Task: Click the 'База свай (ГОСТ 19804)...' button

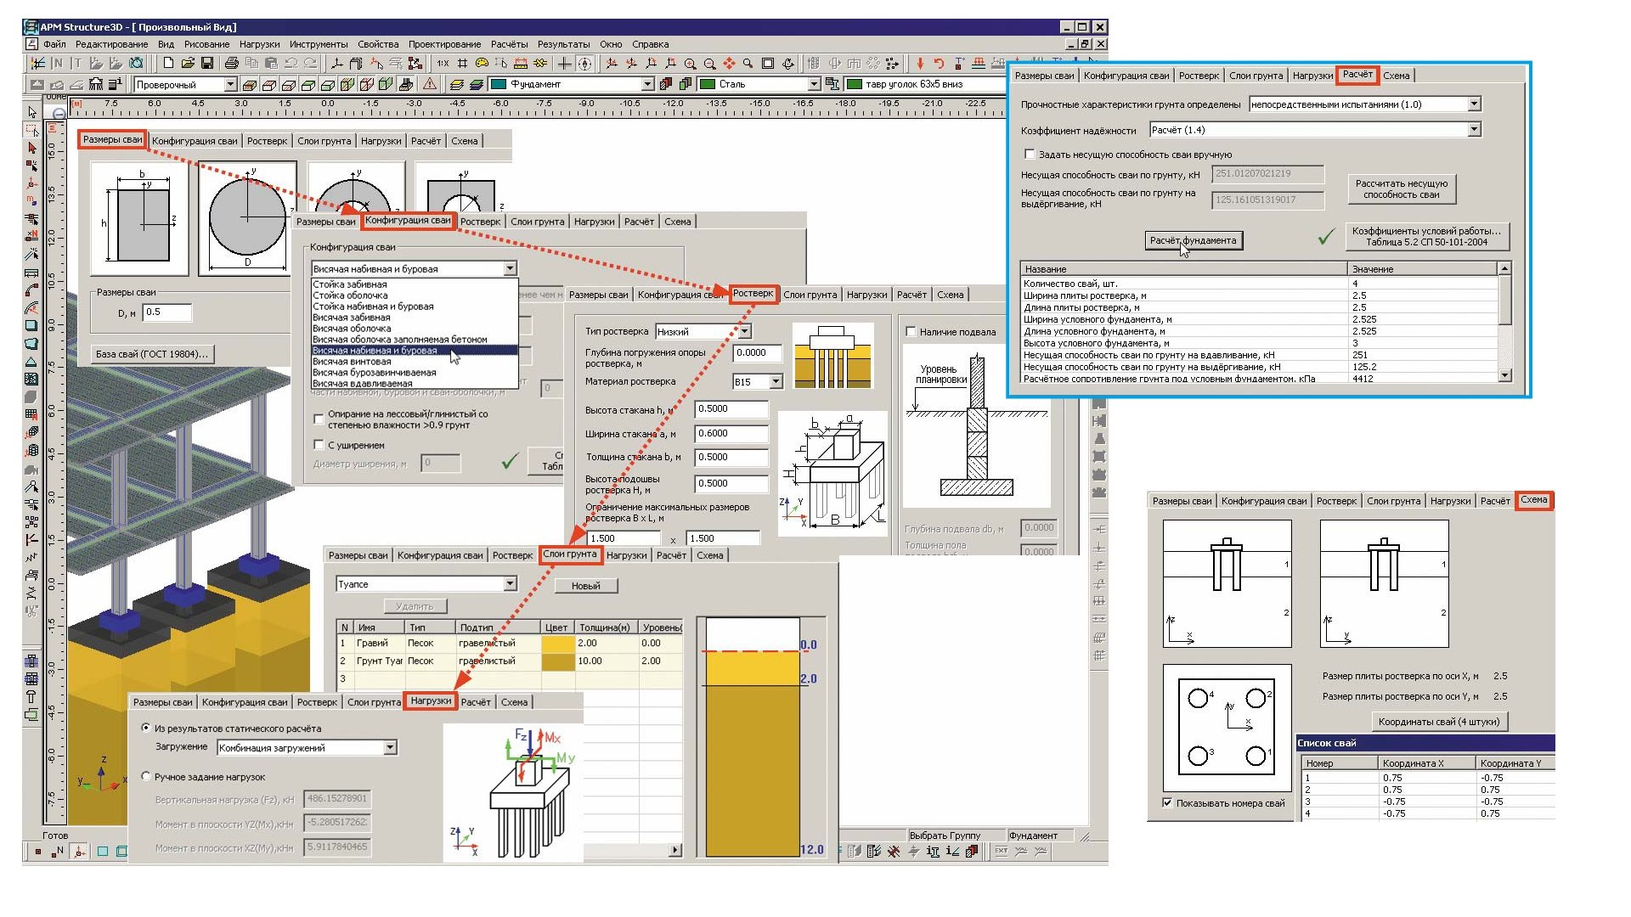Action: coord(152,353)
